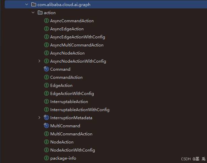
Task: Select AsyncEdgeActionWithConfig in the tree
Action: click(78, 37)
